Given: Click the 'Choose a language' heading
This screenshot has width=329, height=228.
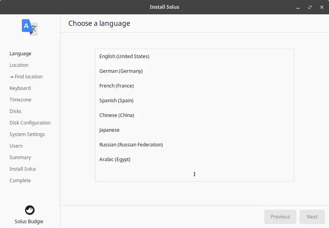Looking at the screenshot, I should [99, 23].
